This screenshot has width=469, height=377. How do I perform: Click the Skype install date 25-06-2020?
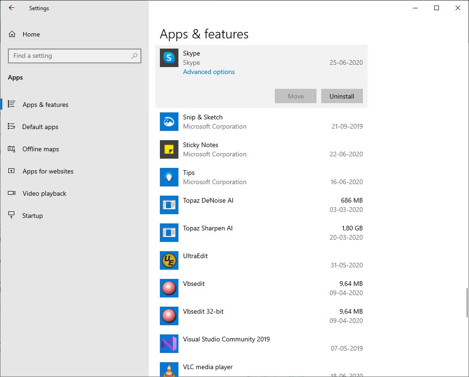point(346,62)
